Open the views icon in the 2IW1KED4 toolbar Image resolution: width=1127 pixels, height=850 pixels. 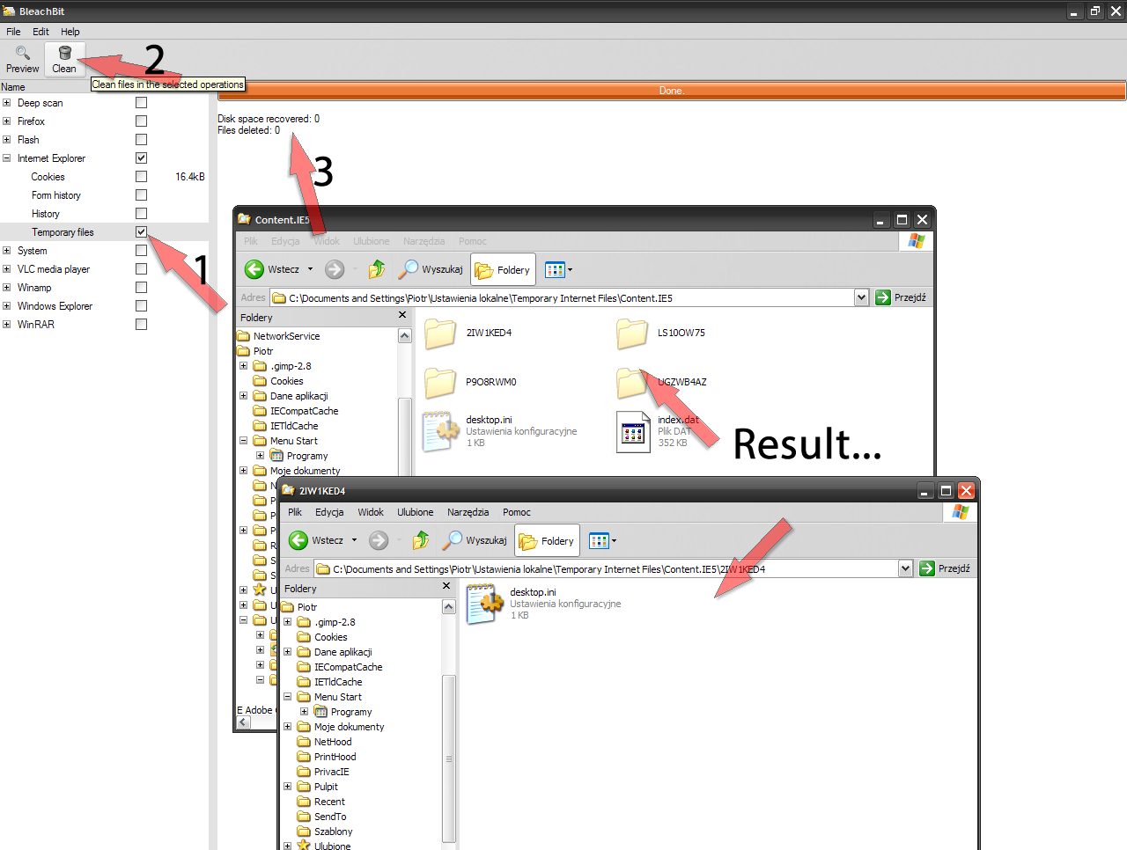click(x=599, y=541)
